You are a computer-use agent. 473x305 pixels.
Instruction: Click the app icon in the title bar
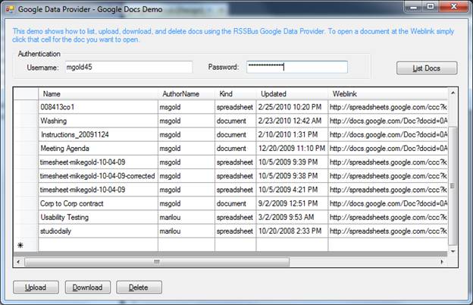click(x=10, y=9)
